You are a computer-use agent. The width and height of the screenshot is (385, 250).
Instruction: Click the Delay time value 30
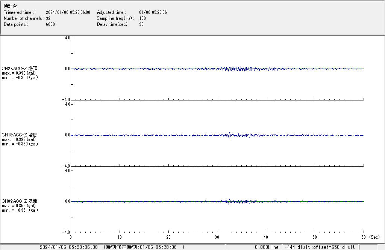pos(141,24)
